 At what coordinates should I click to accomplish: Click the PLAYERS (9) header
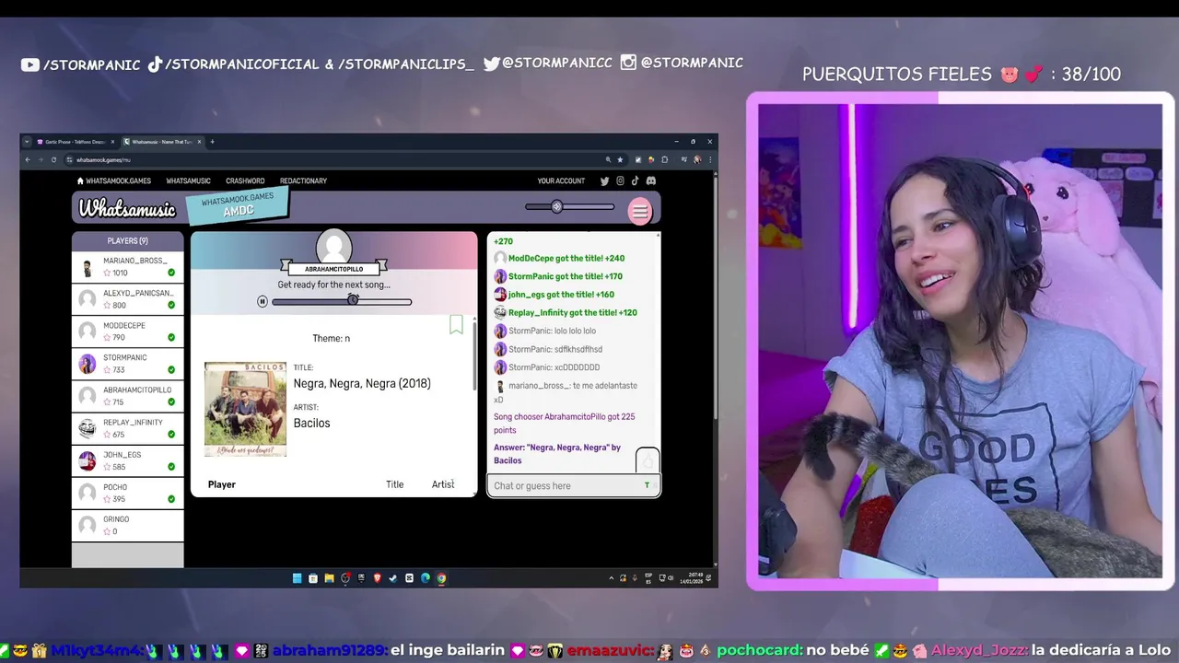point(128,240)
